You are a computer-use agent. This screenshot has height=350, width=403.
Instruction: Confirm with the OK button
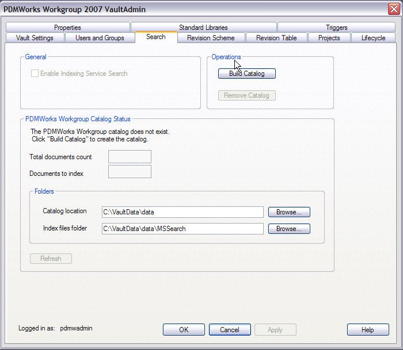point(184,329)
